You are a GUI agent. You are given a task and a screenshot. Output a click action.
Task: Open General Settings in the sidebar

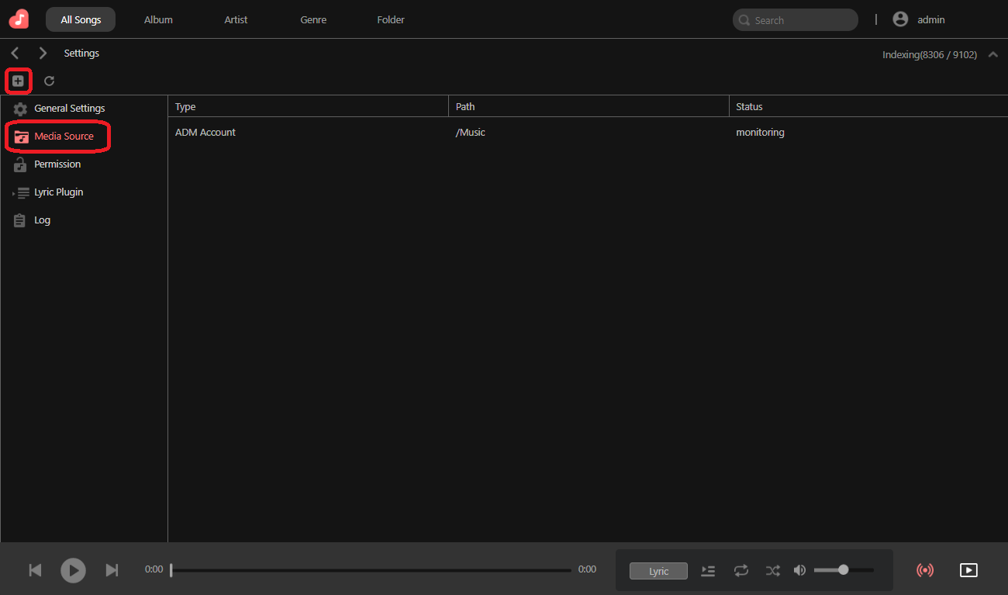point(69,109)
